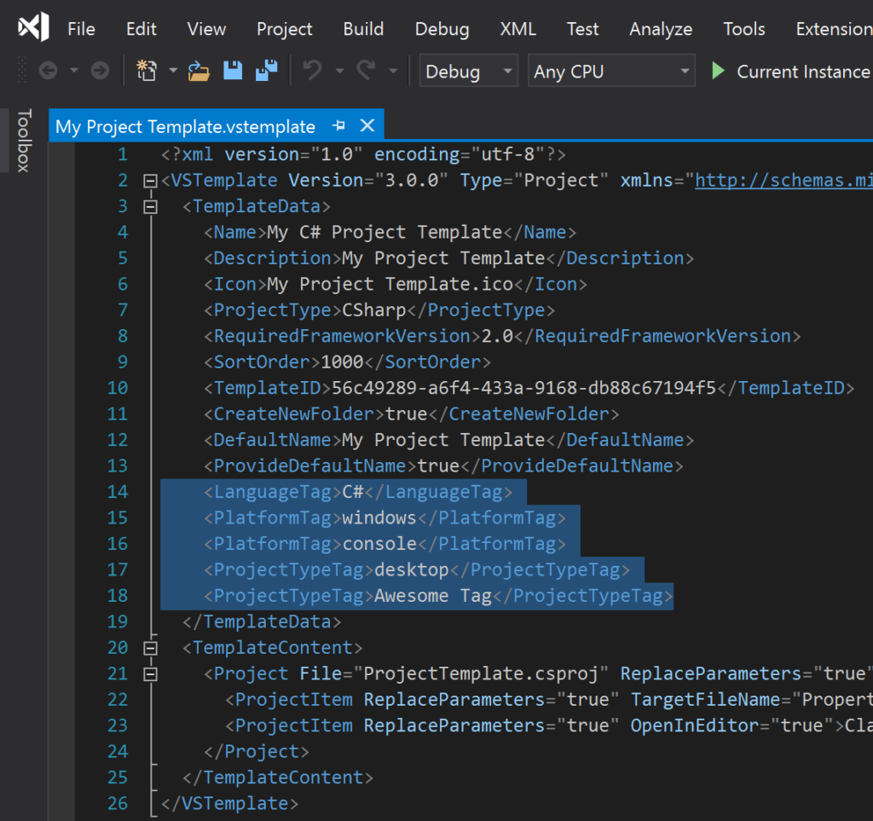
Task: Open the XML menu
Action: pos(517,28)
